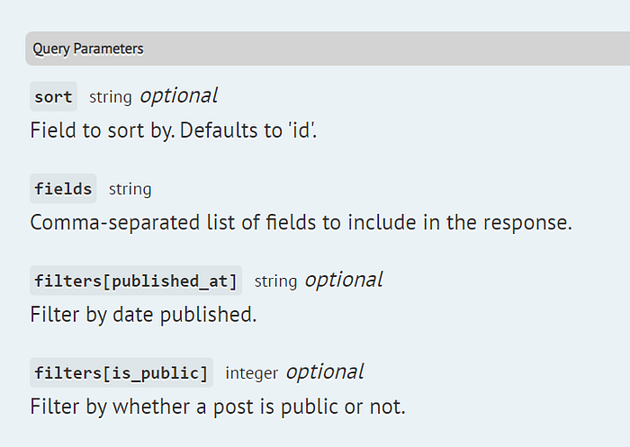Select the 'fields' parameter name
The height and width of the screenshot is (447, 630).
(63, 189)
